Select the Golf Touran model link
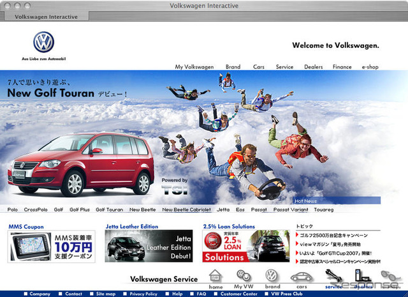Viewport: 408px width, 297px height. click(x=109, y=209)
